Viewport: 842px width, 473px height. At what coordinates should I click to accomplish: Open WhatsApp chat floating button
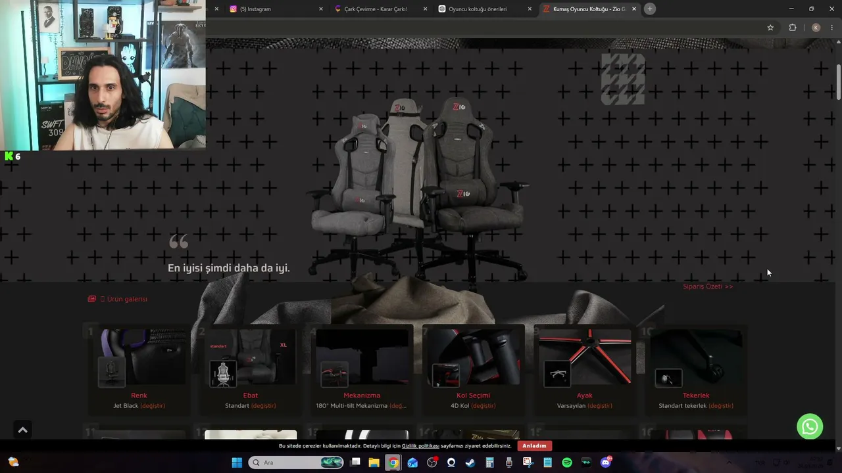810,426
